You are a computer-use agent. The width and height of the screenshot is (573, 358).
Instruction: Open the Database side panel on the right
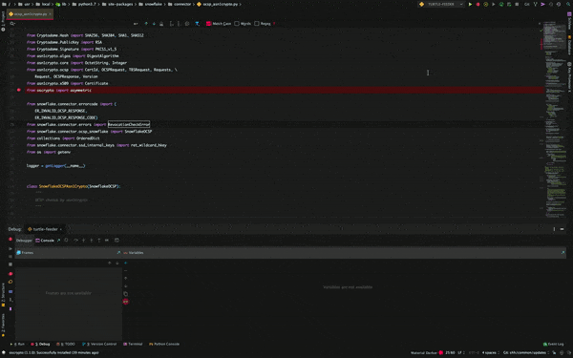click(x=569, y=45)
